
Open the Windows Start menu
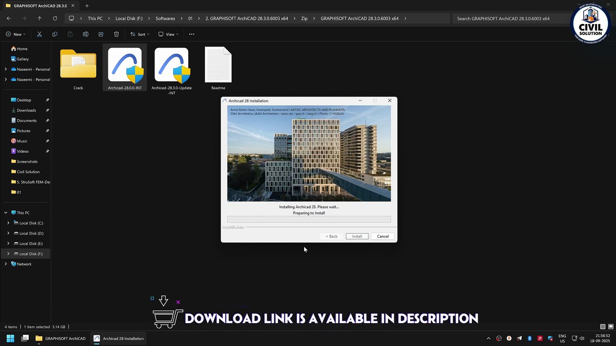click(10, 338)
